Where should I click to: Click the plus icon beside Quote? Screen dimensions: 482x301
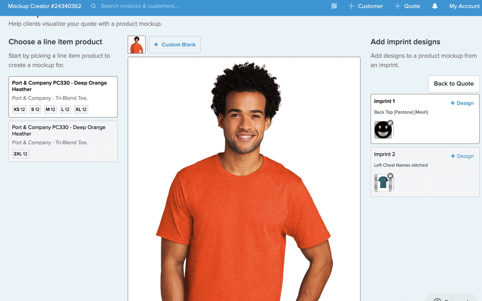coord(398,6)
